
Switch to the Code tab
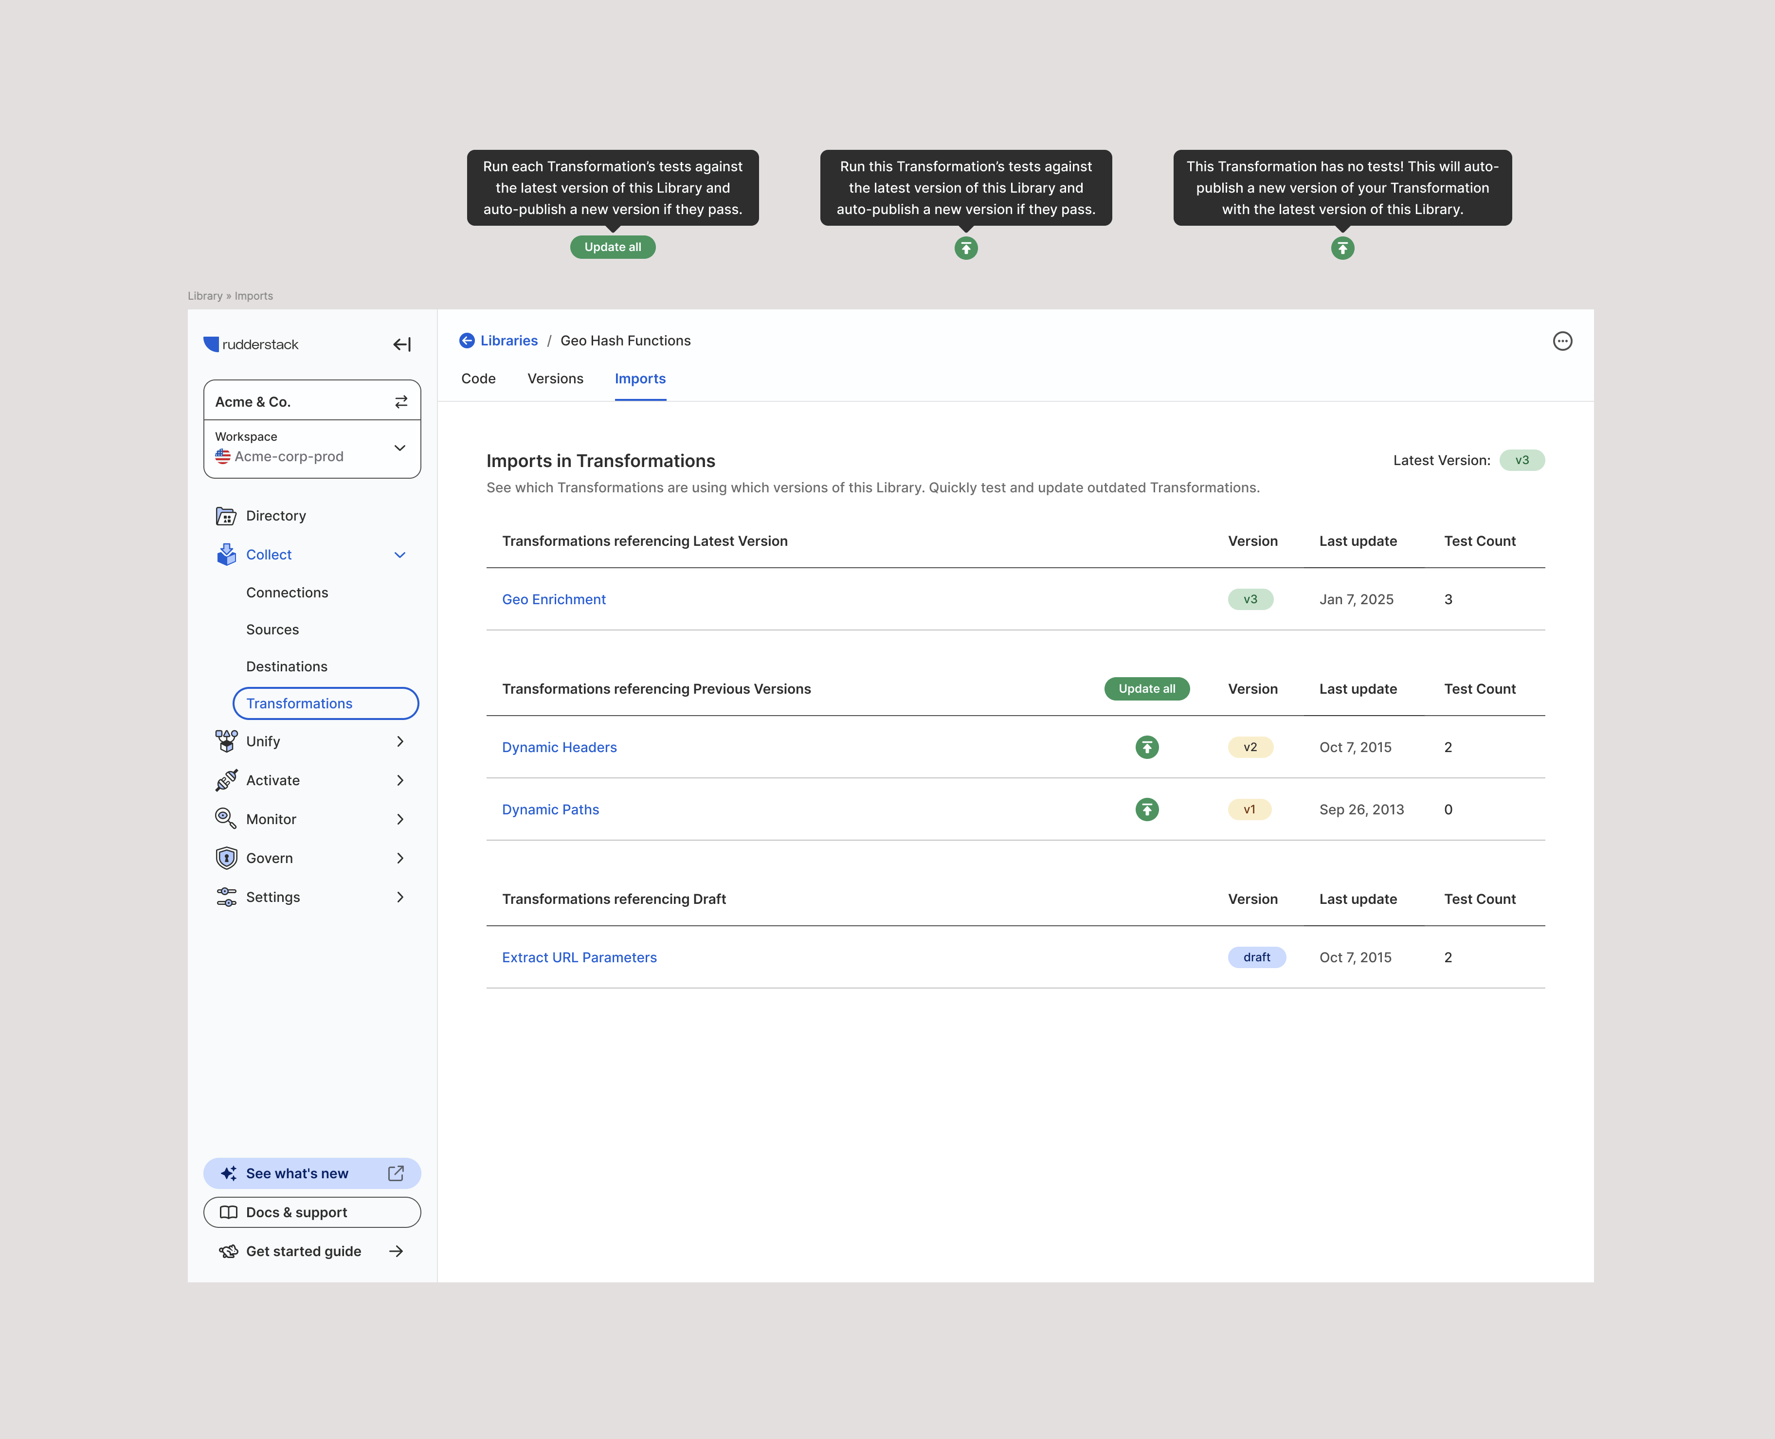tap(478, 378)
